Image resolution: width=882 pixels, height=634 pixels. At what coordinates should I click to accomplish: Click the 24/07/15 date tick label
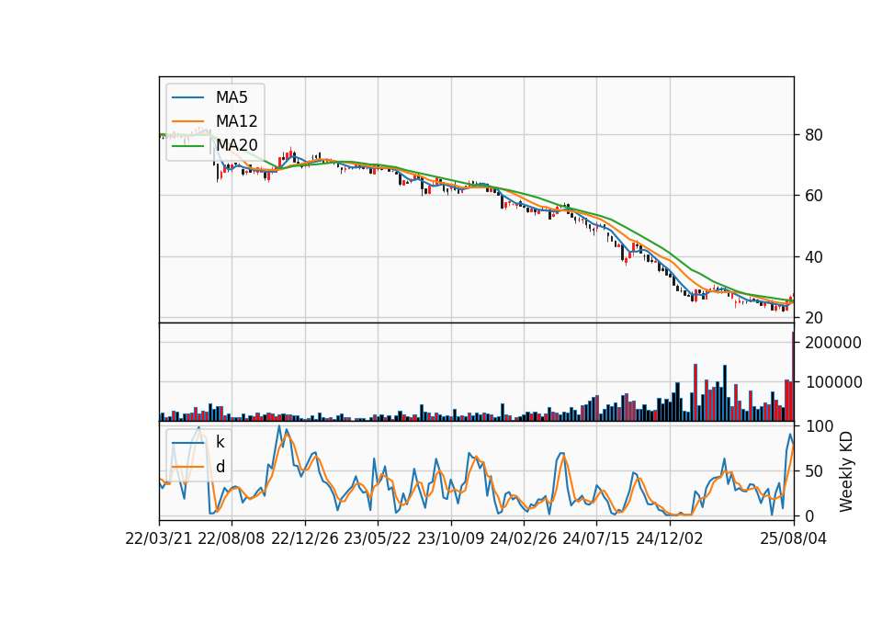(x=596, y=538)
